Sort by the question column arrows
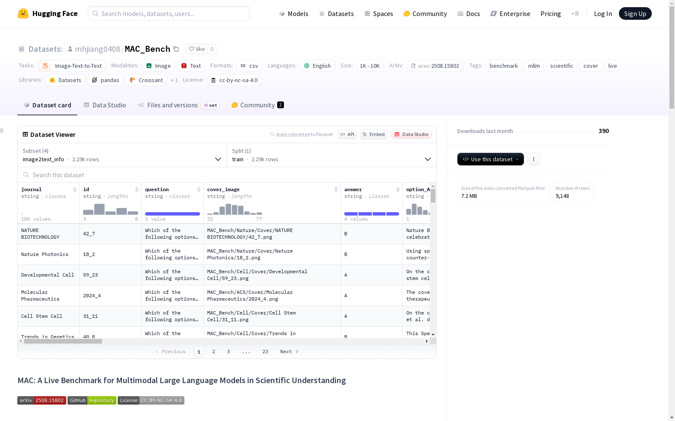Image resolution: width=675 pixels, height=421 pixels. 199,189
